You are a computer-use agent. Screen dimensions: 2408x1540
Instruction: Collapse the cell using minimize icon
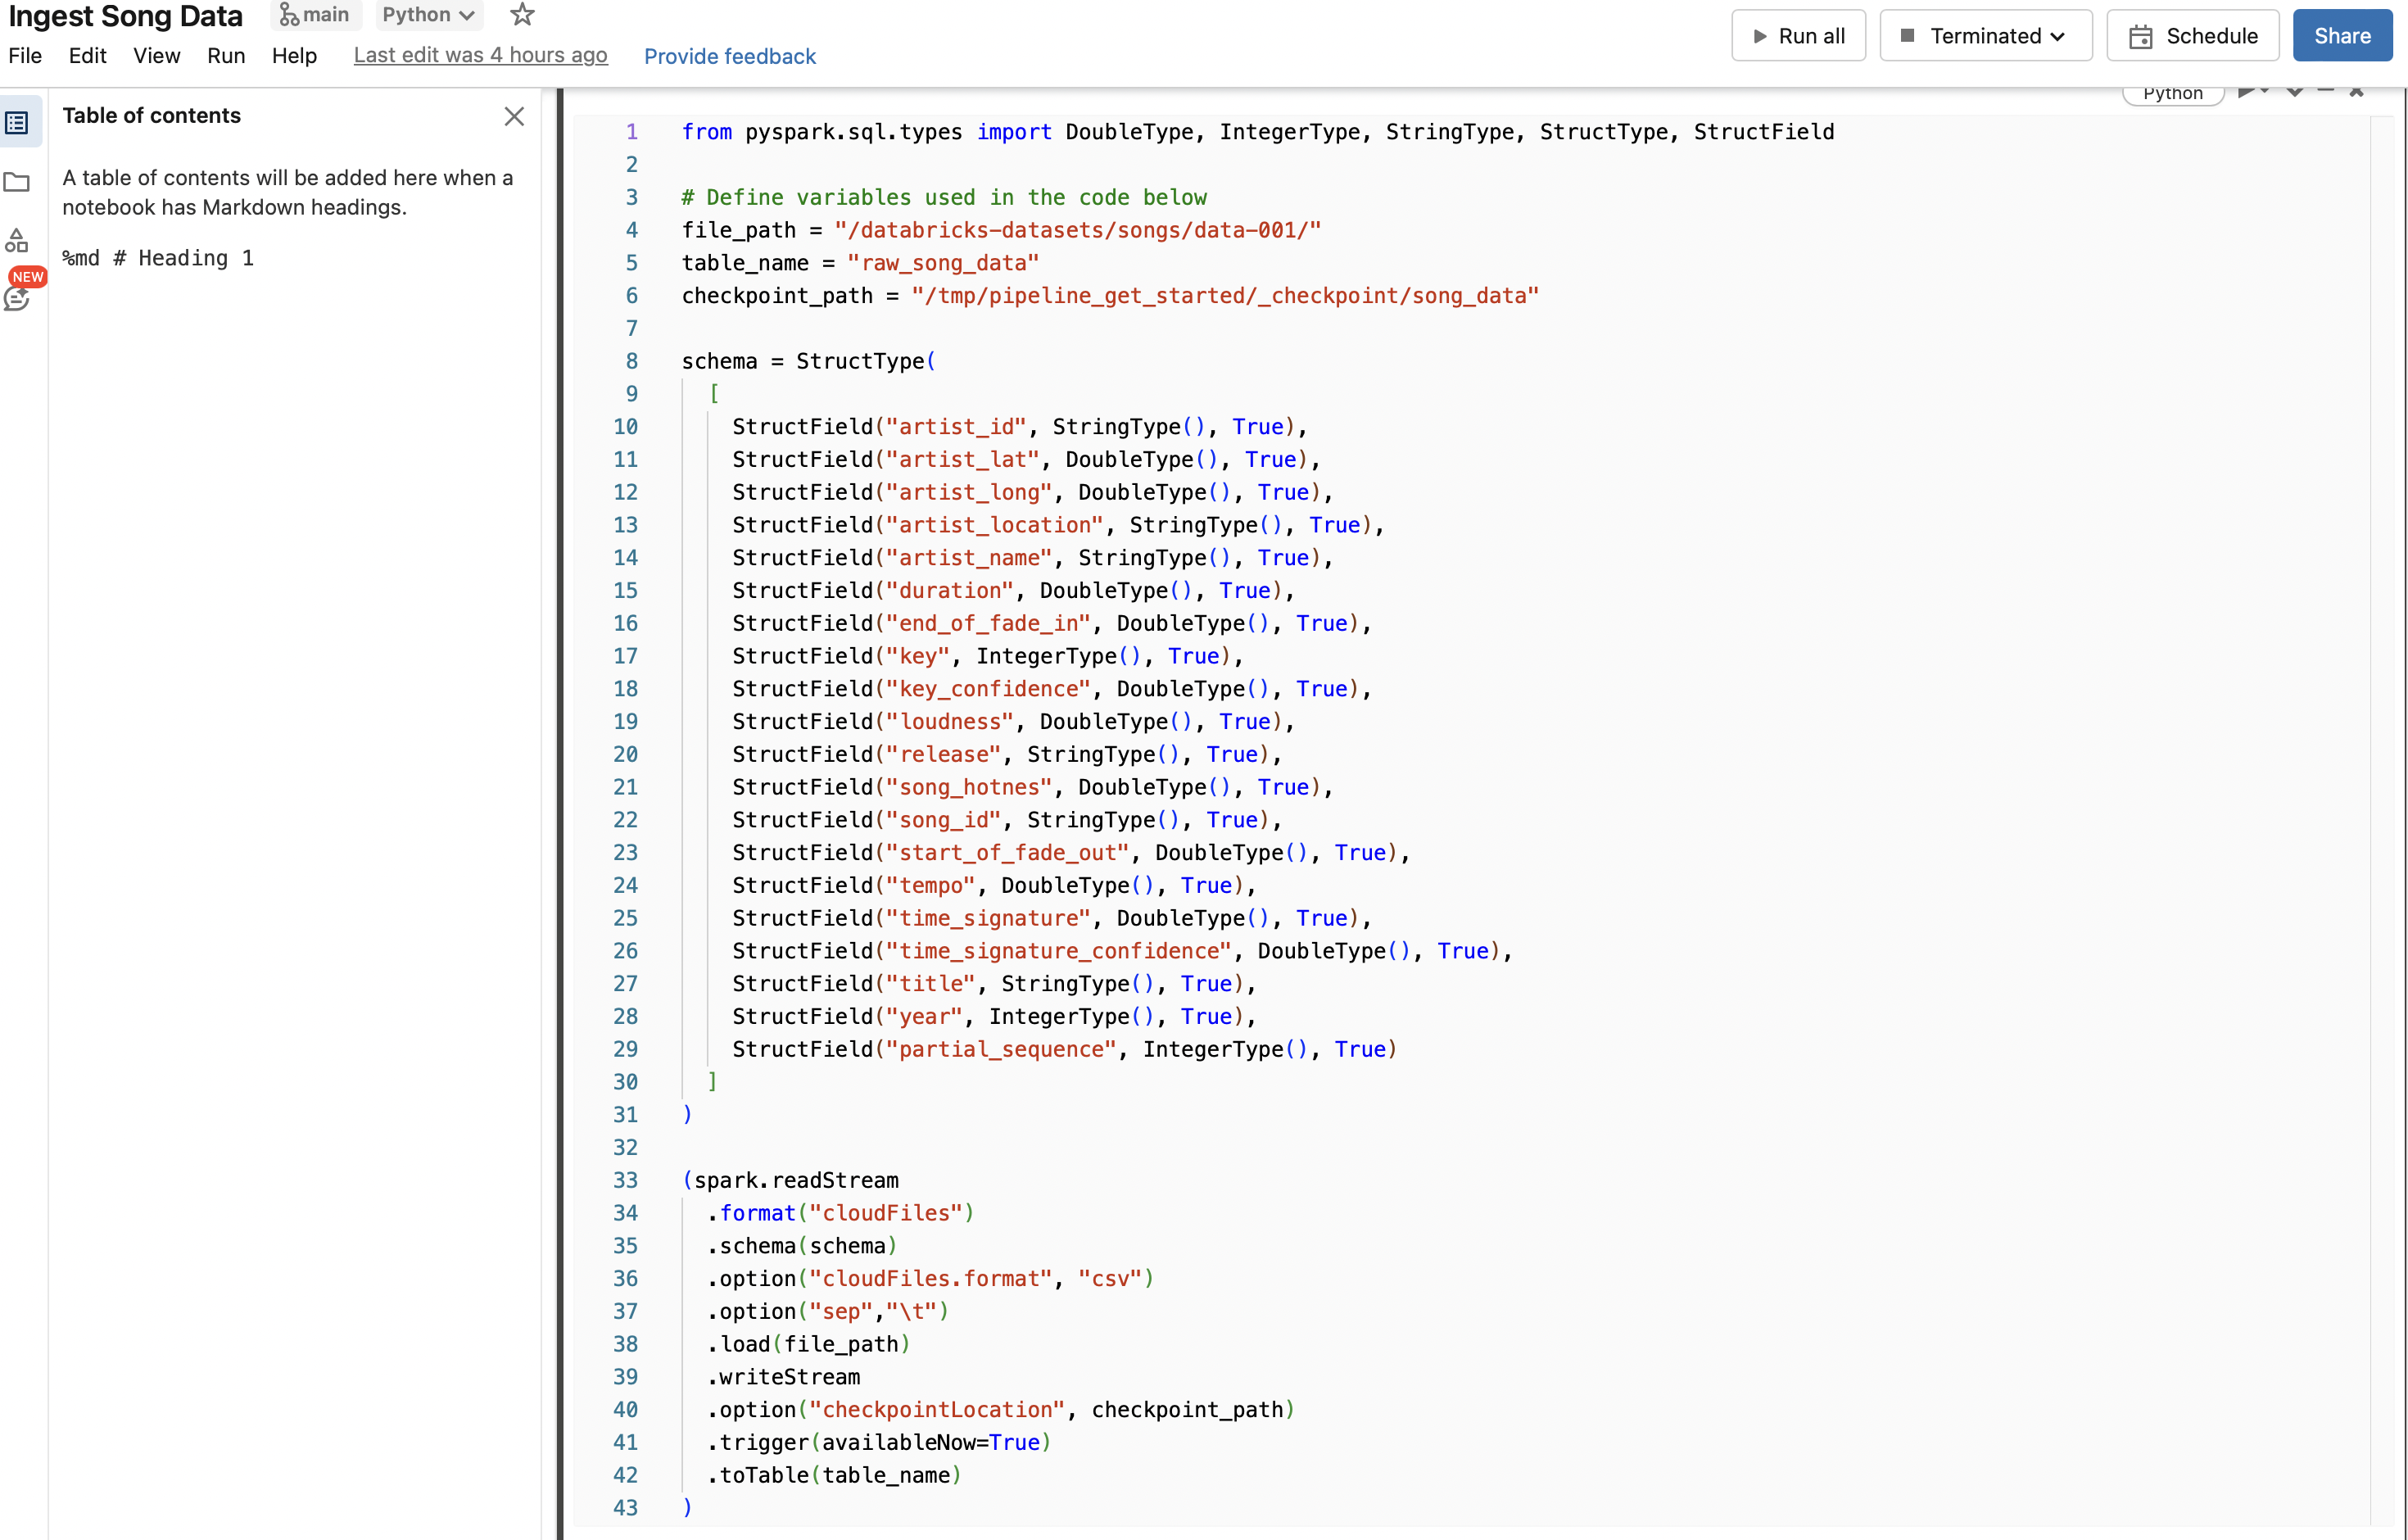[2326, 91]
